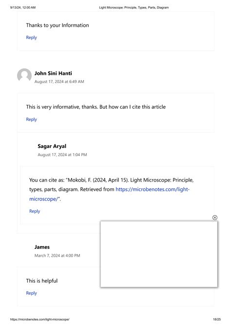The height and width of the screenshot is (327, 231).
Task: Close the blank popup with the X icon
Action: click(x=215, y=218)
